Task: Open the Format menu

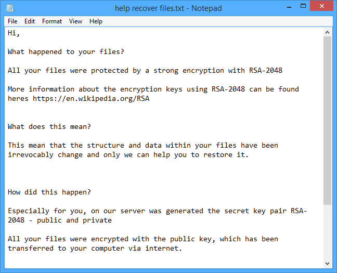Action: (x=52, y=21)
